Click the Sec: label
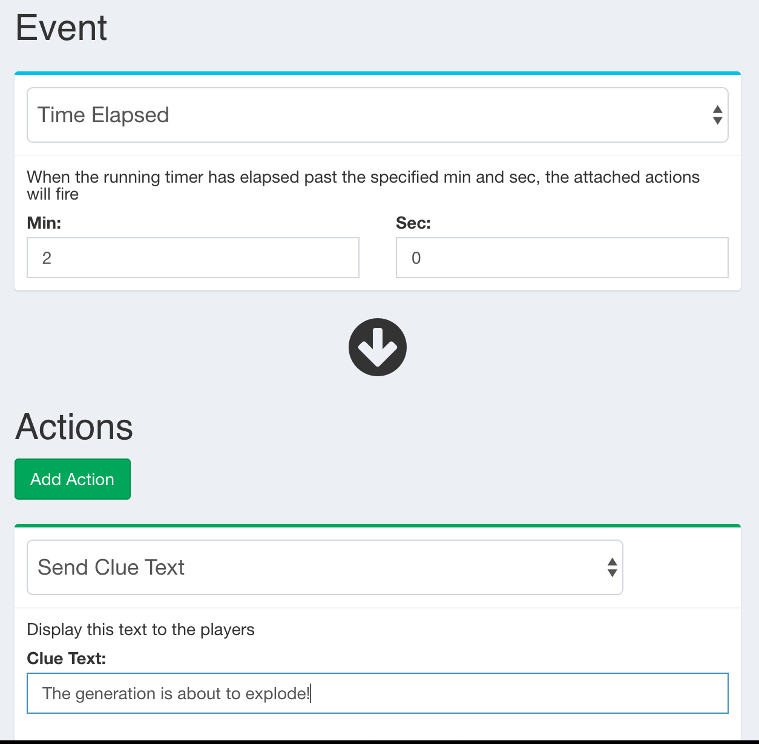Image resolution: width=759 pixels, height=744 pixels. [413, 223]
